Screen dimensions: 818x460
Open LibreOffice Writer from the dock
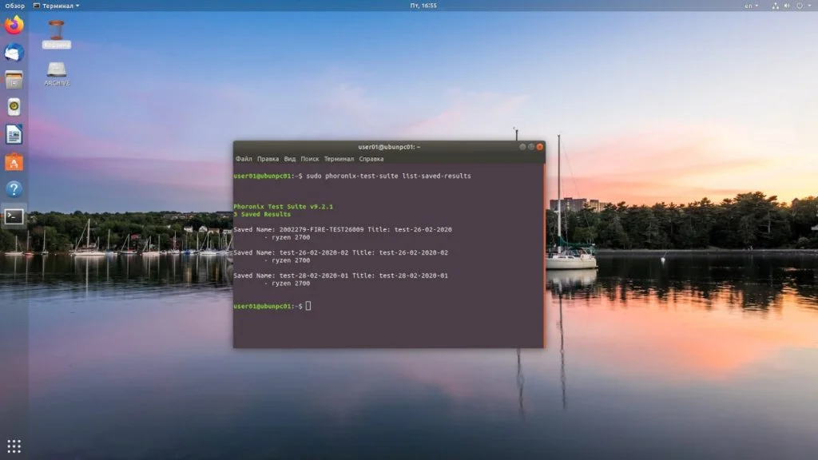click(x=14, y=134)
